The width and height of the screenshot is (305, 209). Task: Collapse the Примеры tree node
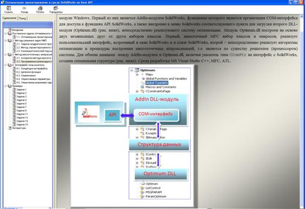[5, 86]
